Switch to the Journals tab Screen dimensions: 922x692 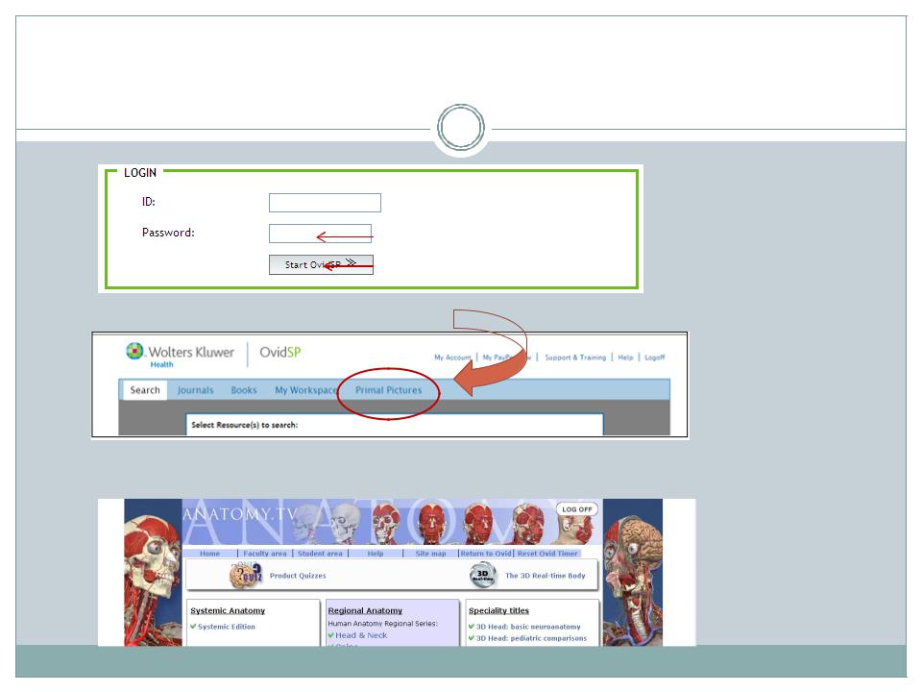click(195, 390)
